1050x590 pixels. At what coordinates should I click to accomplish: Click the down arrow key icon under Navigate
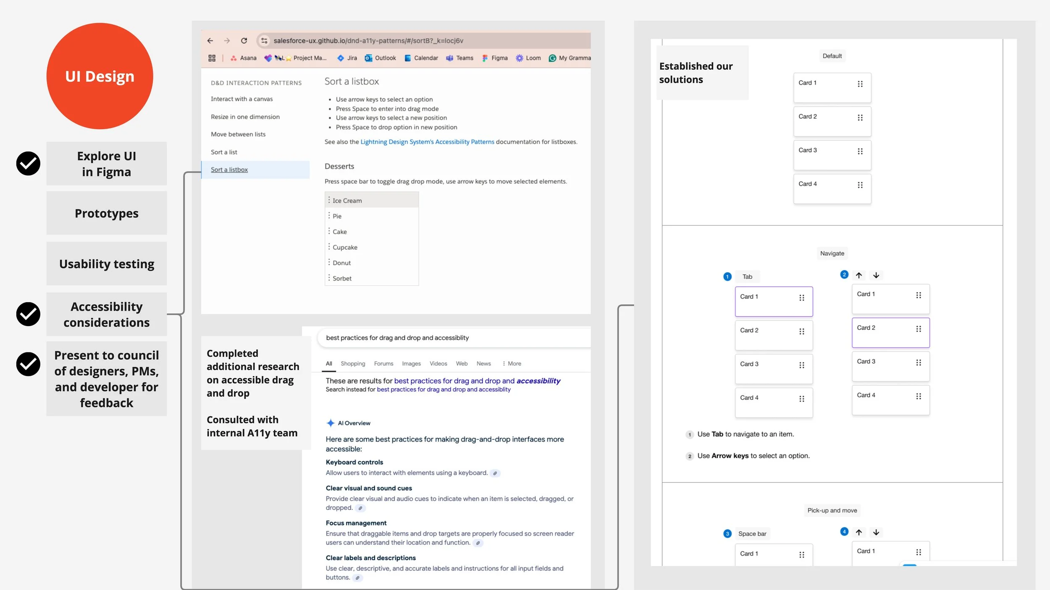876,275
